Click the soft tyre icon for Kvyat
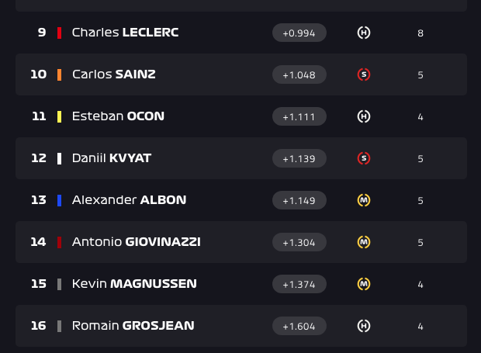This screenshot has width=481, height=353. [x=364, y=158]
